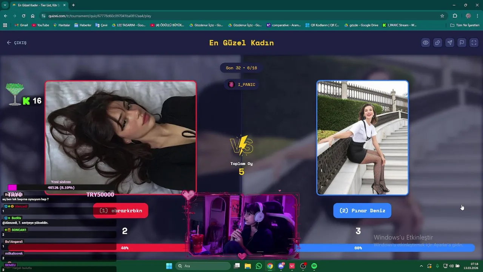
Task: Open WhatsApp from taskbar
Action: click(259, 266)
